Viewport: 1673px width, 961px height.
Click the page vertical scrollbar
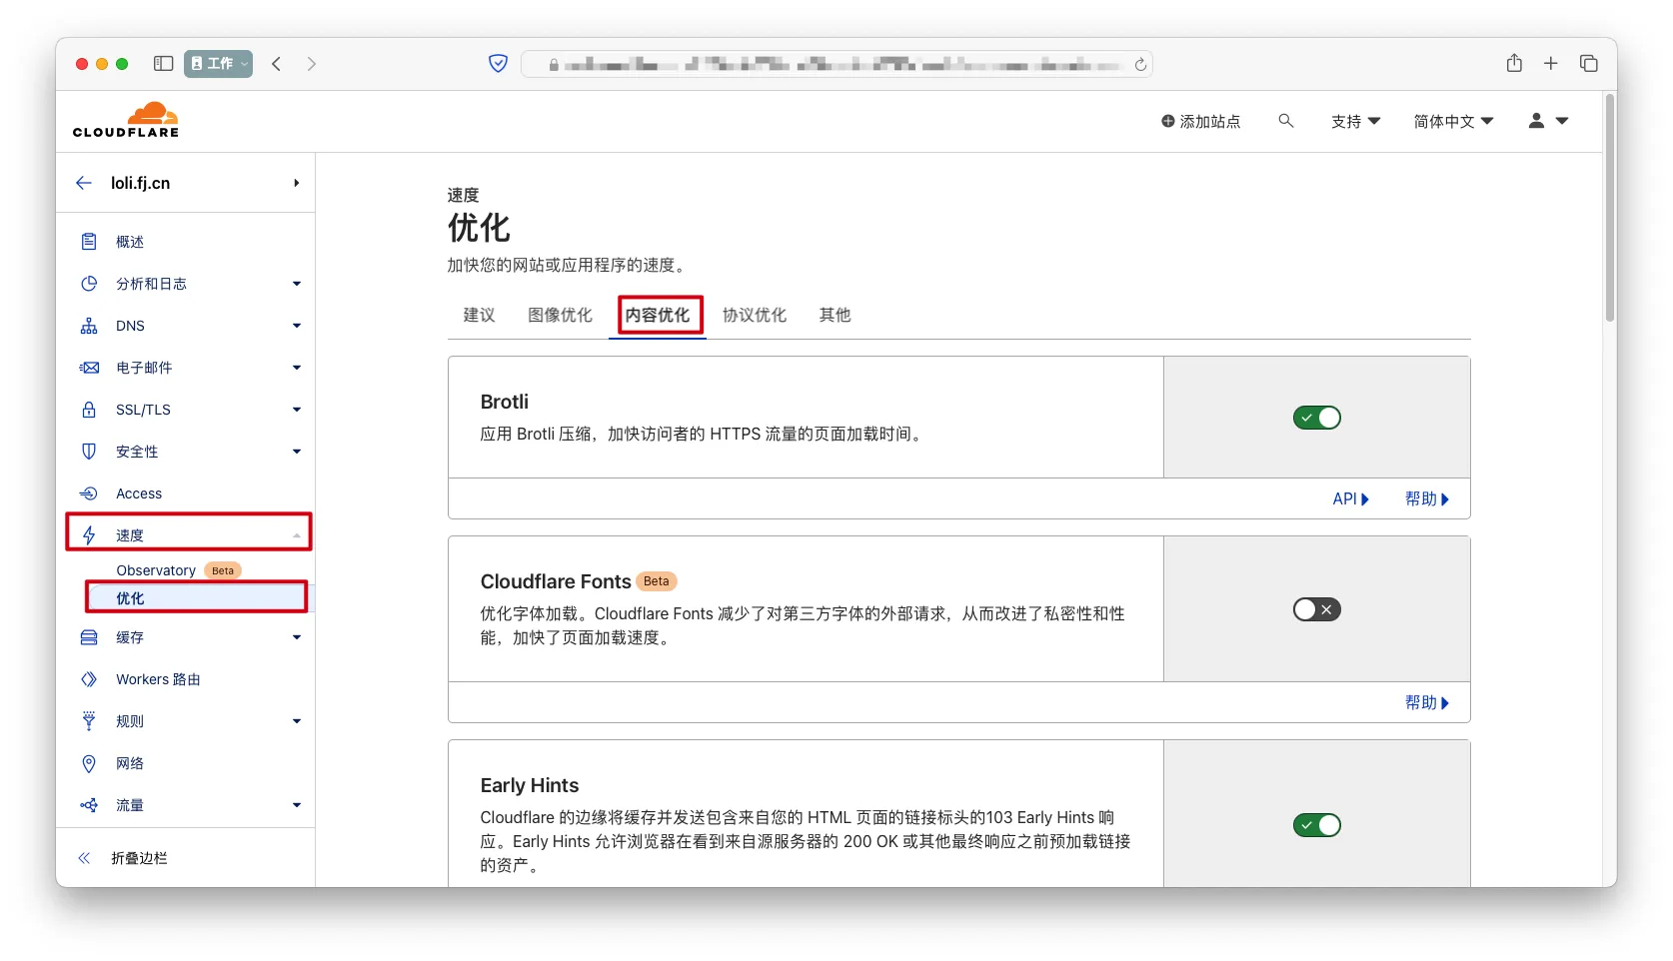click(1610, 208)
